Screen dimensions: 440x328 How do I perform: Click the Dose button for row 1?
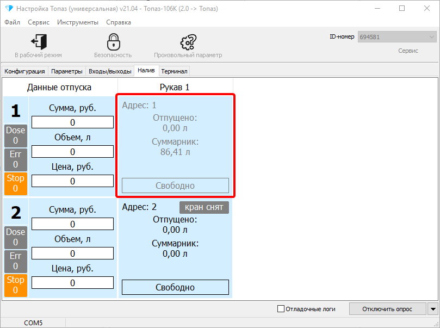(16, 135)
